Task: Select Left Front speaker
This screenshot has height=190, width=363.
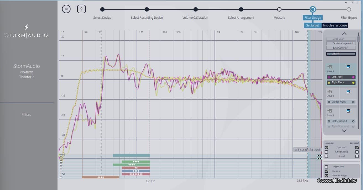Action: click(341, 77)
